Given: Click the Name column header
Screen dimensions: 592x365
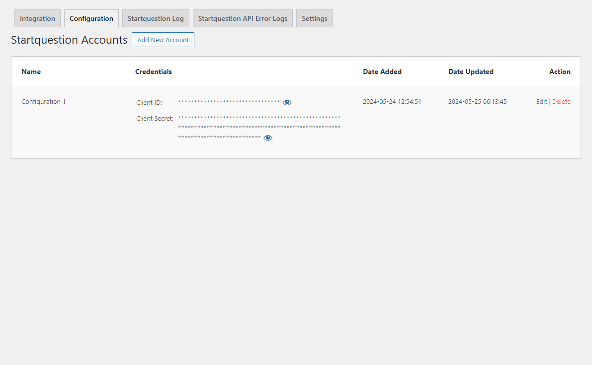Looking at the screenshot, I should (x=31, y=72).
